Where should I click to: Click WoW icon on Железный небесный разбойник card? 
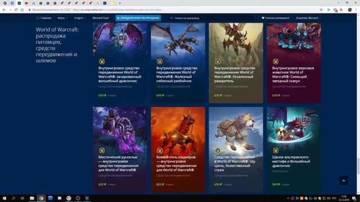point(160,61)
